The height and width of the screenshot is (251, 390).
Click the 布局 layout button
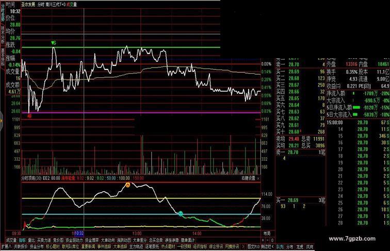(x=267, y=233)
